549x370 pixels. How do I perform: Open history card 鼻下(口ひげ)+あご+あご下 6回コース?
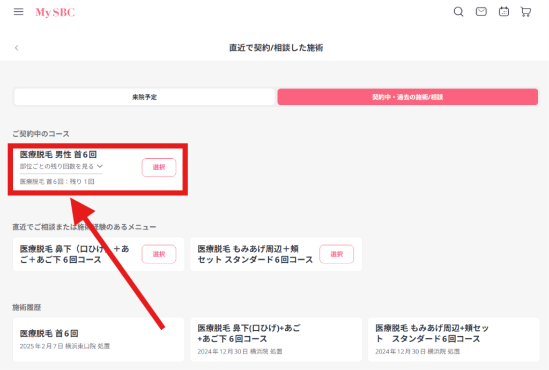276,339
